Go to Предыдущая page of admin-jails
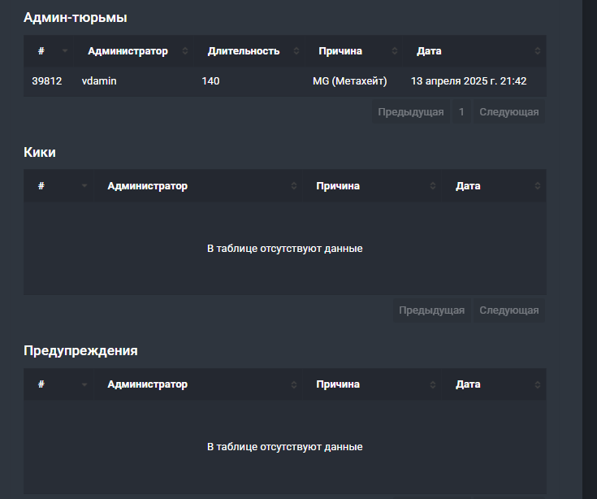Viewport: 597px width, 499px height. click(x=411, y=112)
